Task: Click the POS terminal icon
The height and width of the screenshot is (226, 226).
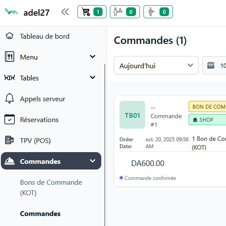Action: click(x=9, y=140)
